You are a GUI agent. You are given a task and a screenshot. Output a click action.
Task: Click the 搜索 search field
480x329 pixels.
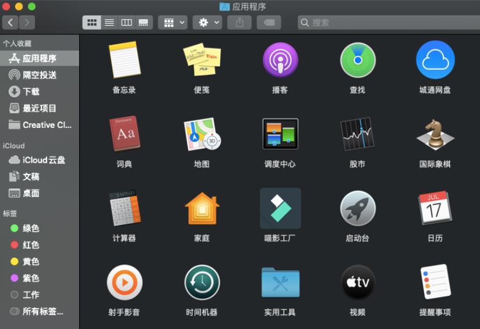(x=389, y=23)
